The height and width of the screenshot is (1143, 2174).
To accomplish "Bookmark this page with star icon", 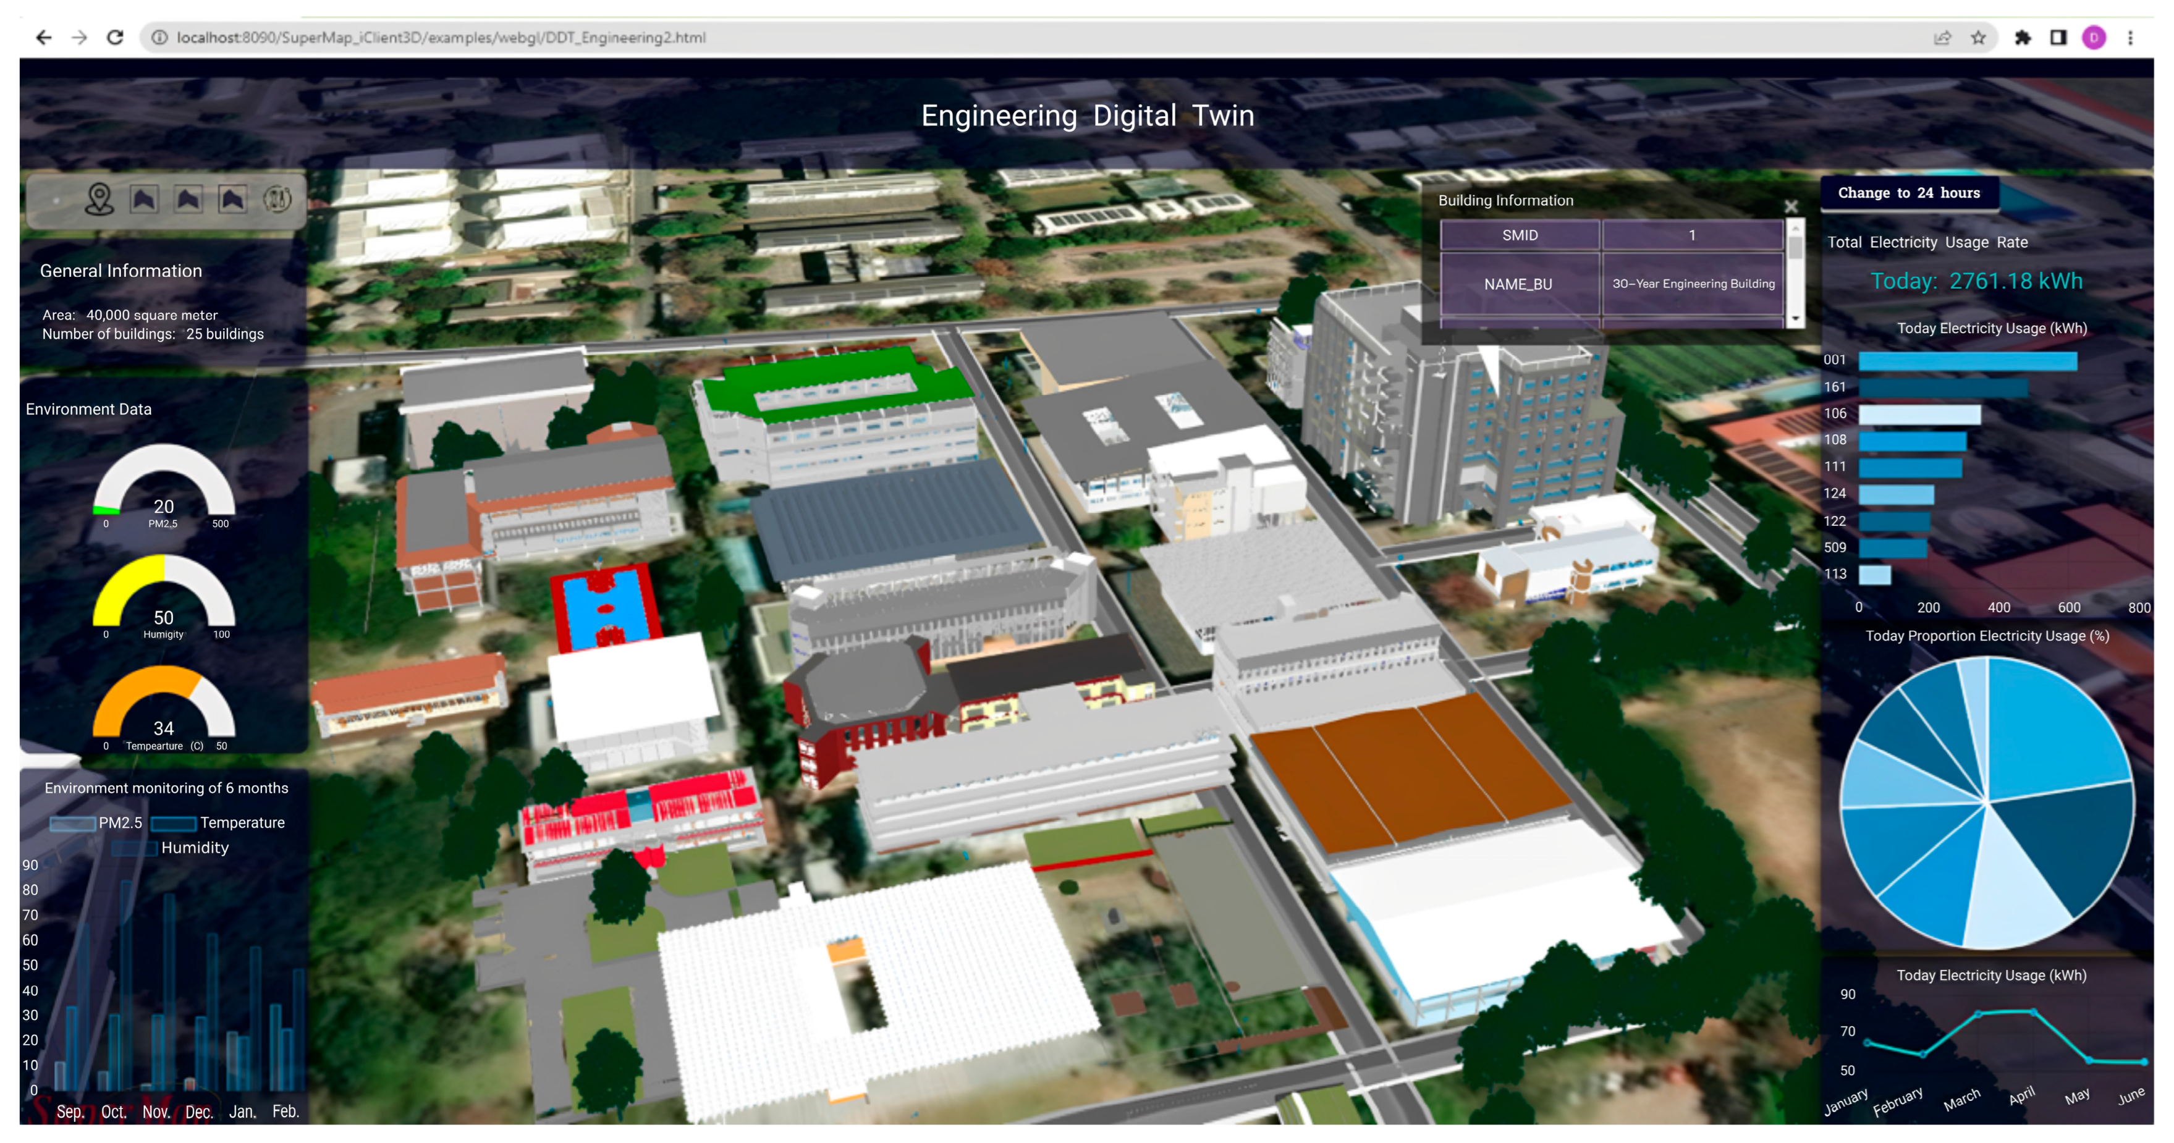I will click(x=1977, y=37).
